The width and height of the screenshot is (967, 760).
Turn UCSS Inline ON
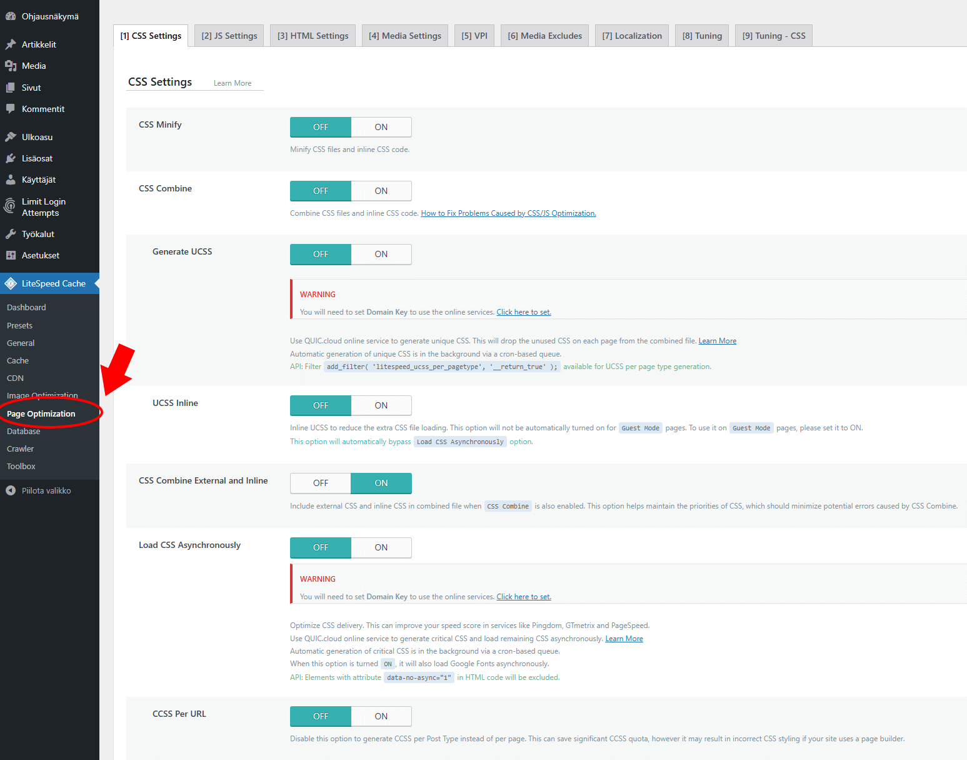click(381, 405)
